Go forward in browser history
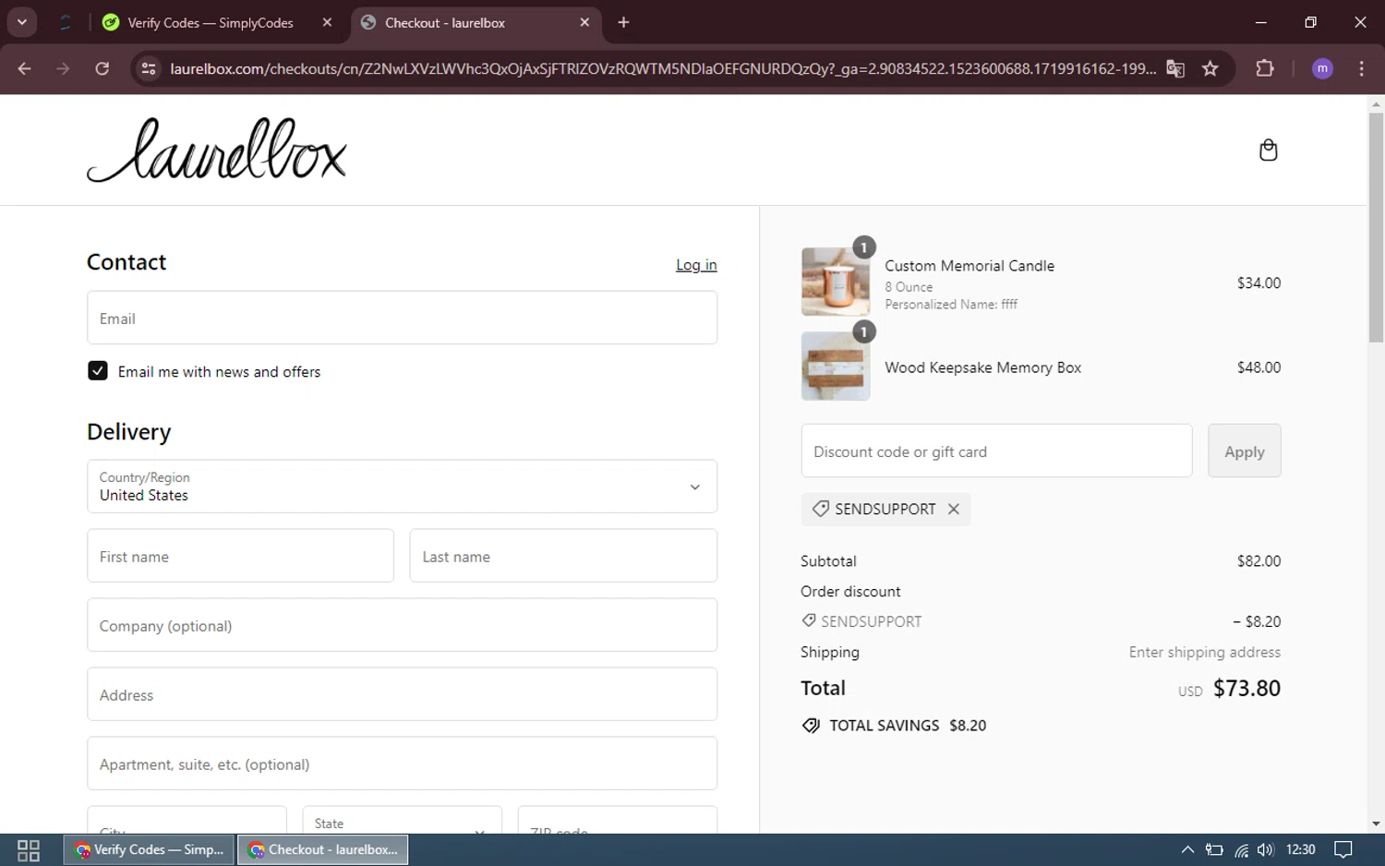 [x=63, y=68]
